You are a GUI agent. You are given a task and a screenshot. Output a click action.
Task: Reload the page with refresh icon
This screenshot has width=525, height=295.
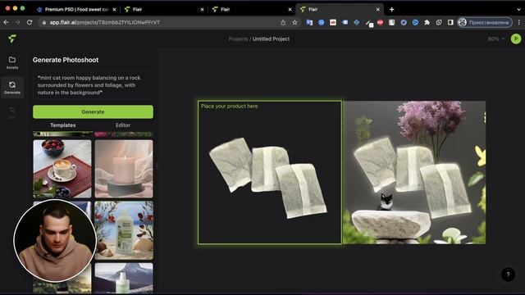pyautogui.click(x=30, y=22)
